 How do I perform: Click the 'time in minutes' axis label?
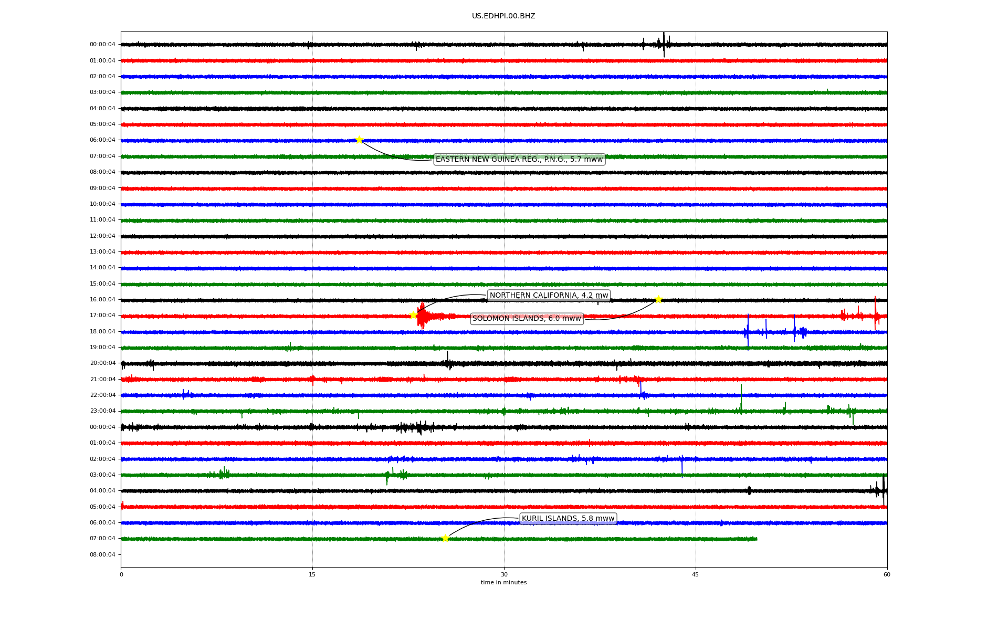point(503,582)
